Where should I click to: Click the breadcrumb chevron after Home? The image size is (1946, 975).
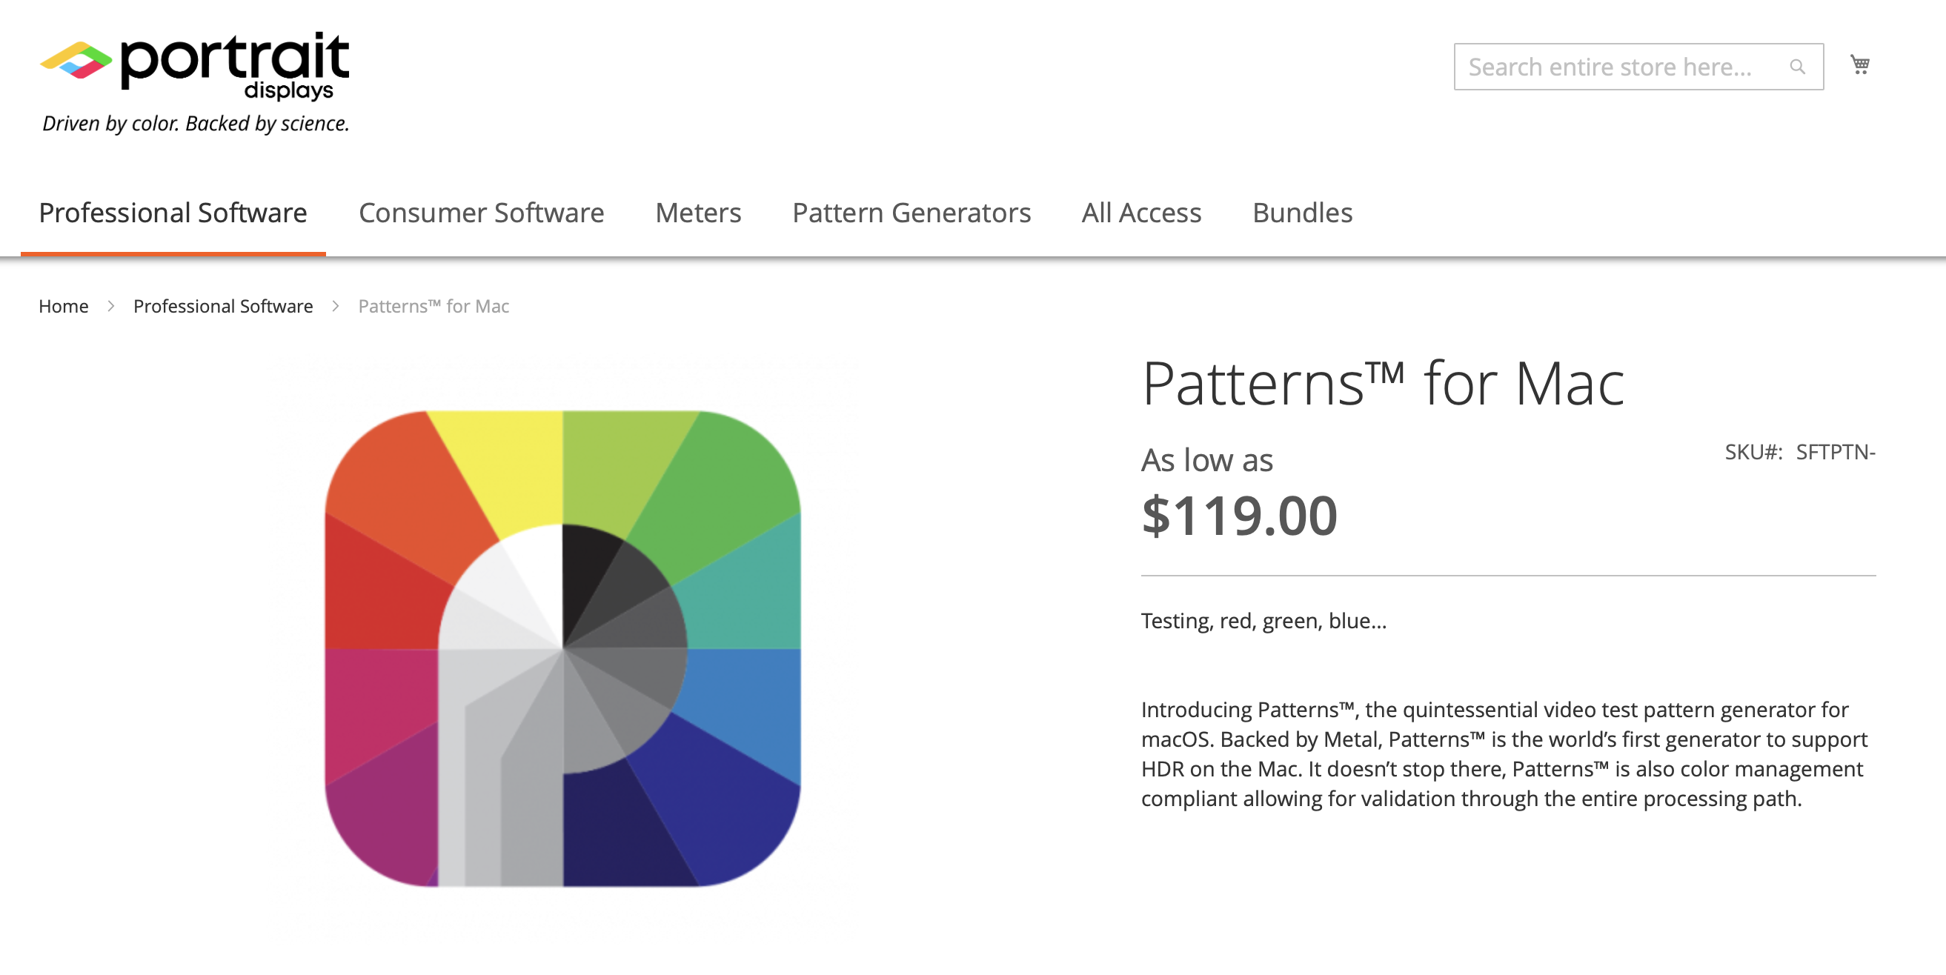[x=111, y=306]
